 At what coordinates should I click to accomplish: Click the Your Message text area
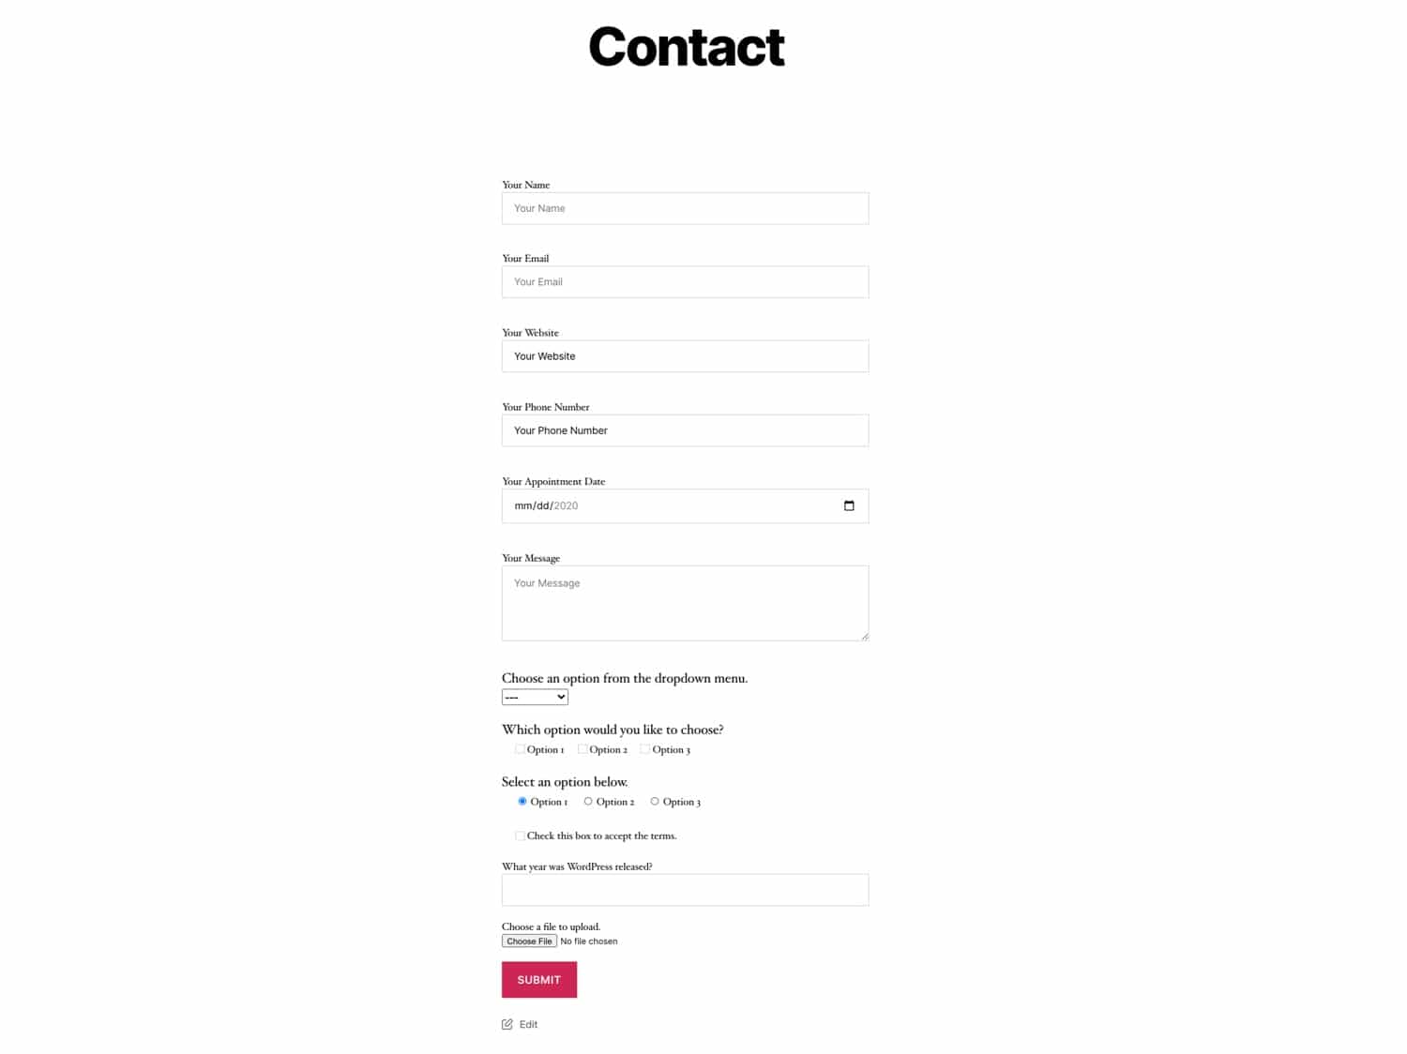[x=684, y=600]
